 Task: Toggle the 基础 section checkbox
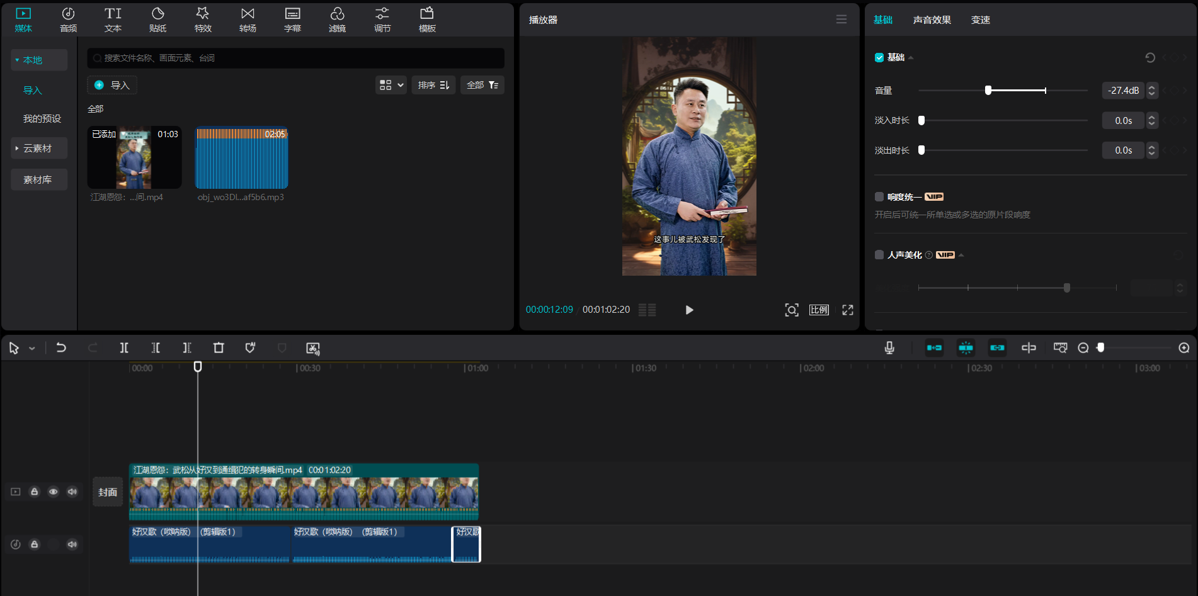[879, 57]
